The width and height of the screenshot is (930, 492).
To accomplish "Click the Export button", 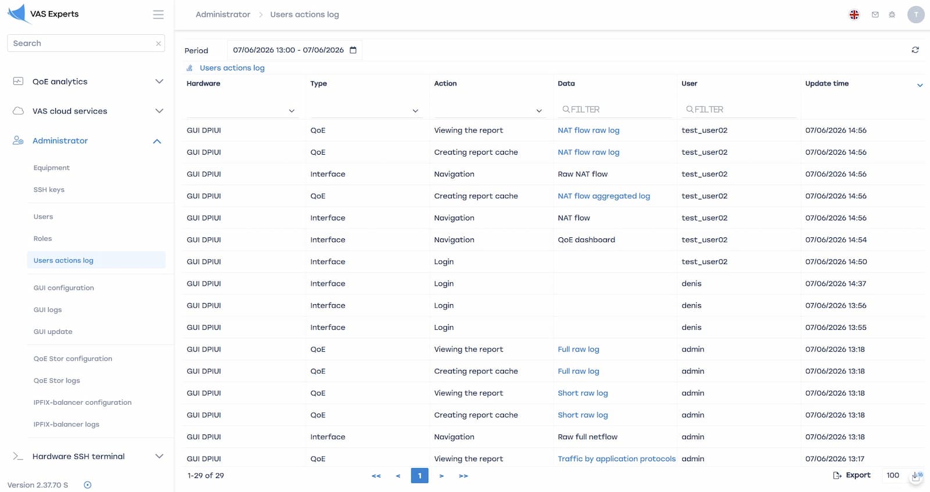I will pos(852,476).
